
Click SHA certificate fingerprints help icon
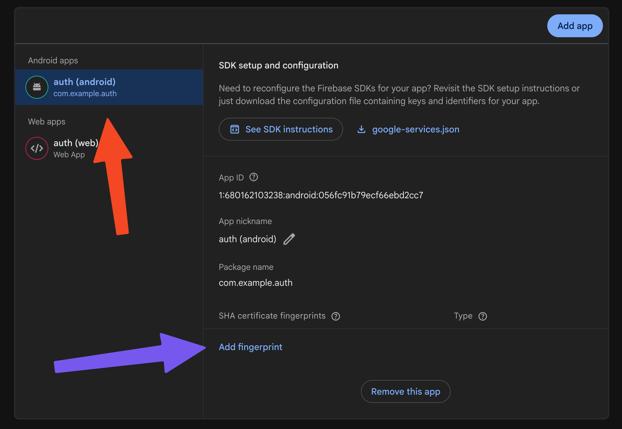335,316
